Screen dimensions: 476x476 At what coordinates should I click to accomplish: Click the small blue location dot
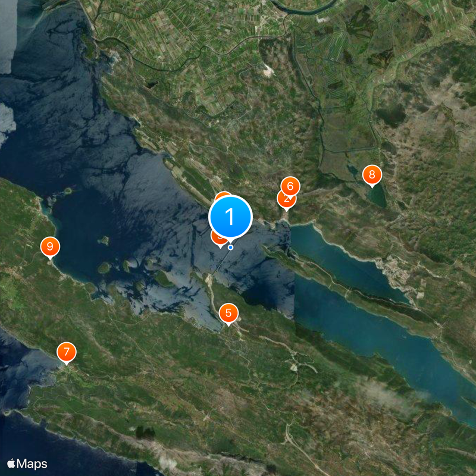coord(231,248)
